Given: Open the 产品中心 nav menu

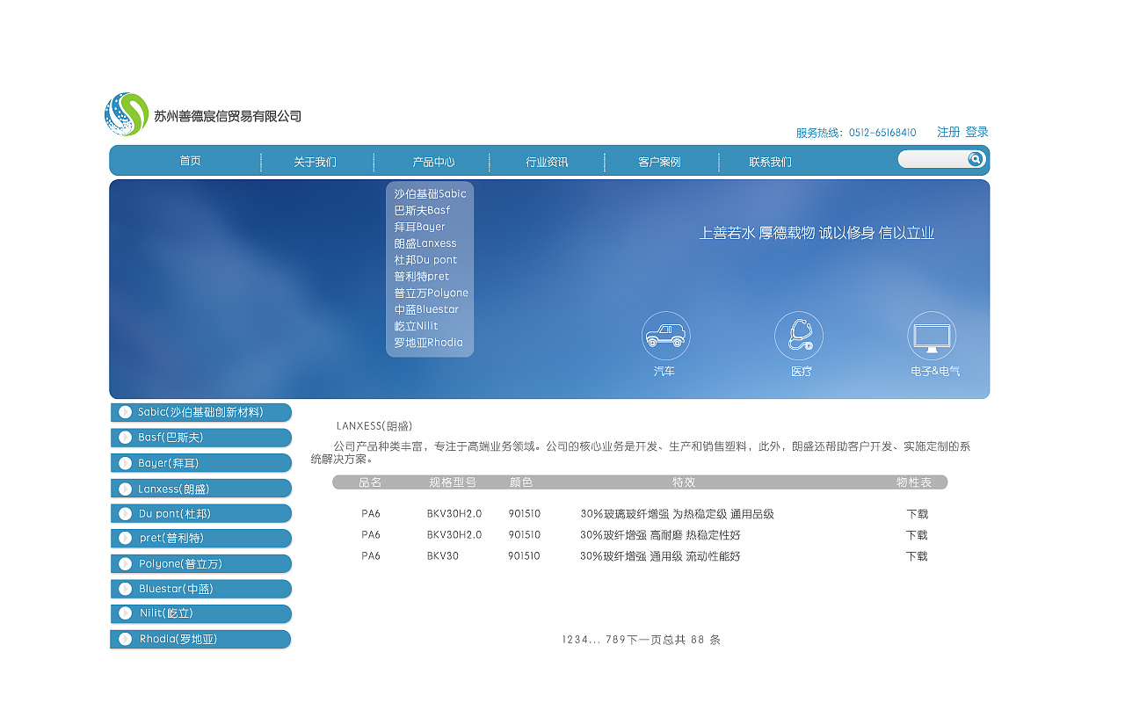Looking at the screenshot, I should [x=433, y=162].
